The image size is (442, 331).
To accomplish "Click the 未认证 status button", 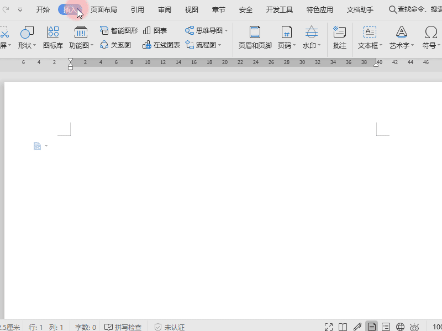I will pos(170,327).
